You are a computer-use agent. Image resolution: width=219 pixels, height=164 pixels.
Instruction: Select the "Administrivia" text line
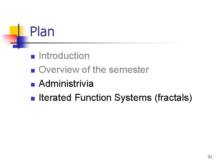(x=66, y=84)
